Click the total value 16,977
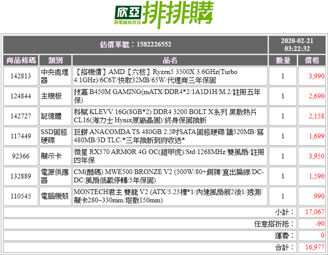The width and height of the screenshot is (328, 255). [315, 247]
